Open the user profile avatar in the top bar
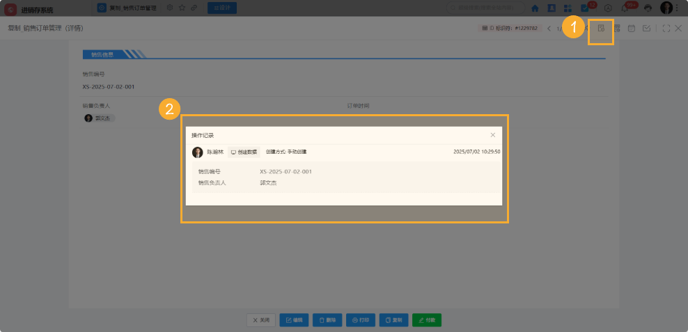Viewport: 688px width, 332px height. pyautogui.click(x=666, y=8)
